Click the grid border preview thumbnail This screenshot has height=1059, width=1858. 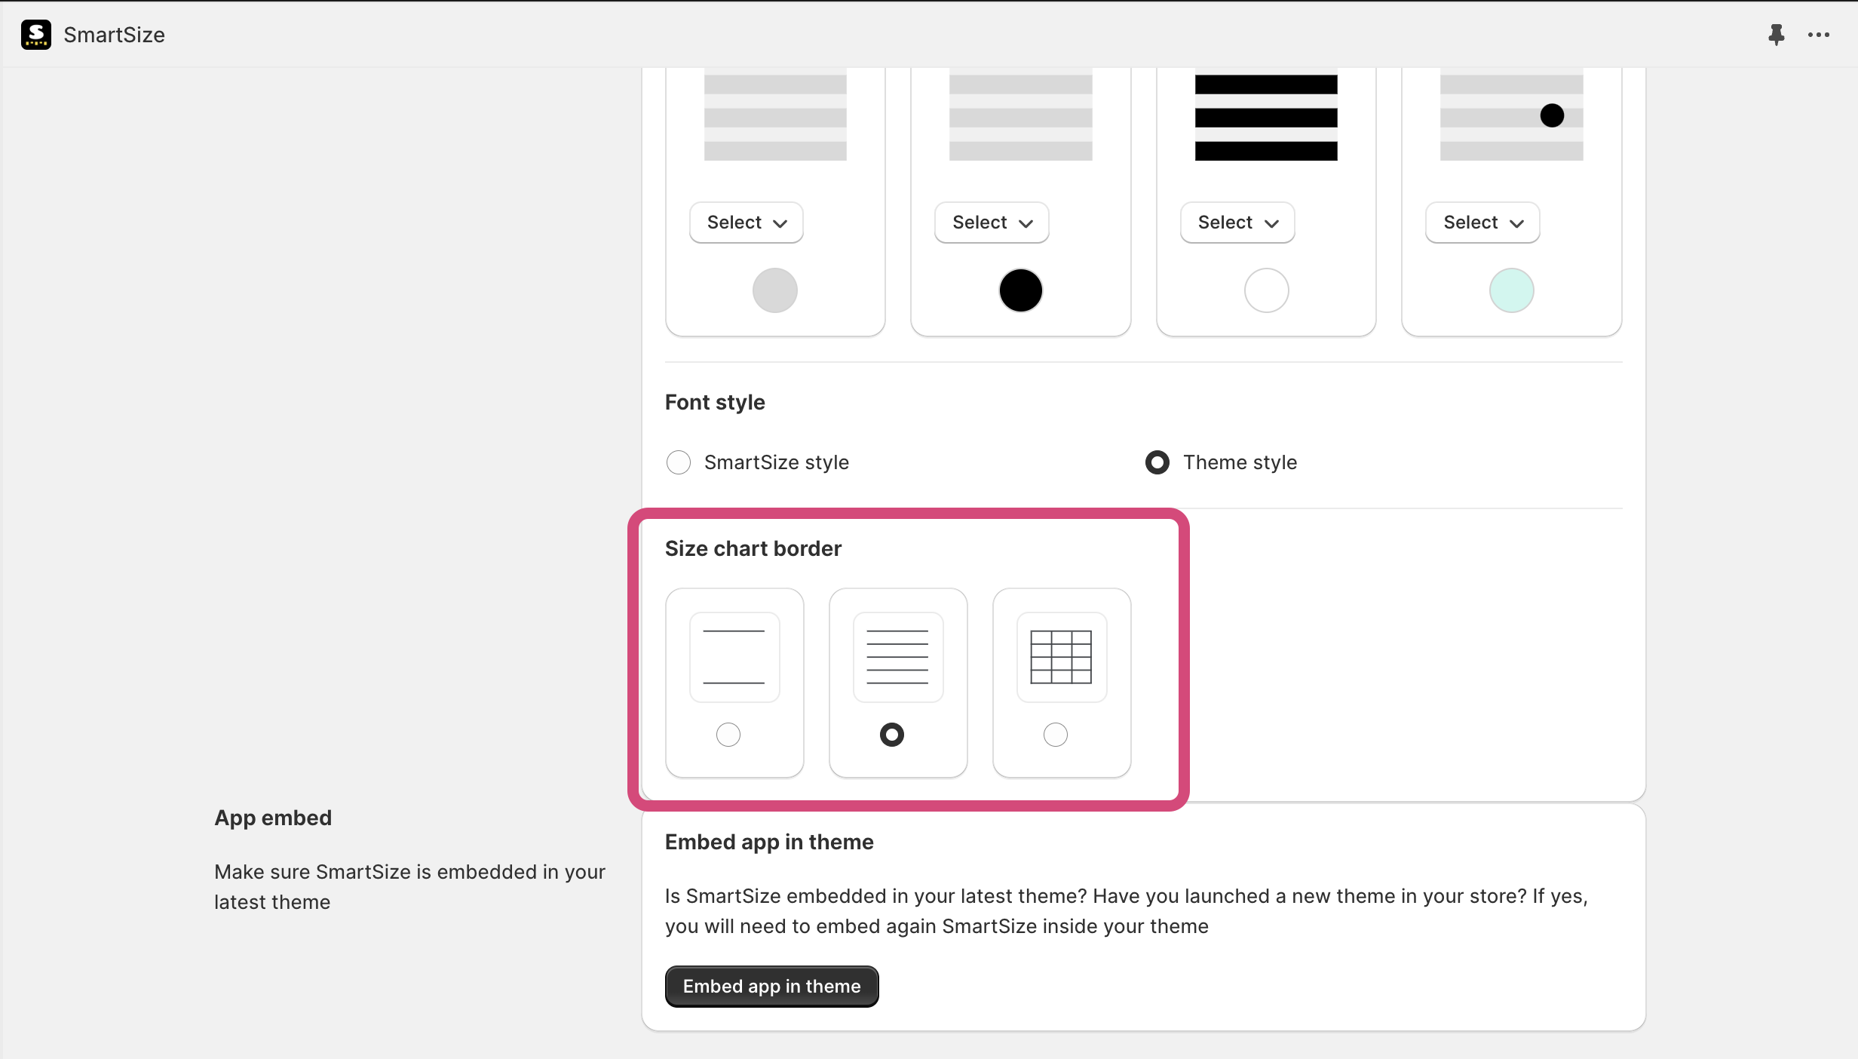pyautogui.click(x=1061, y=657)
